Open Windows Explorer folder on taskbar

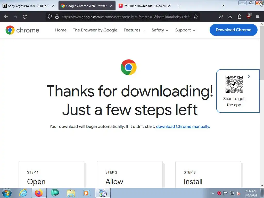point(71,193)
